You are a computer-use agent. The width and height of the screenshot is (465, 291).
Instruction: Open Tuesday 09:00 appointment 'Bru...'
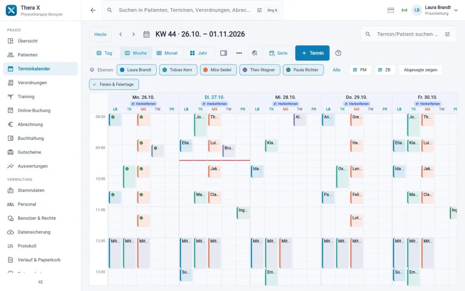tap(229, 151)
